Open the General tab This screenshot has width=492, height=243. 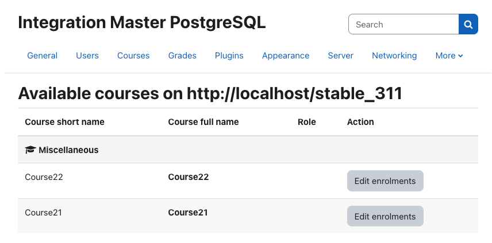point(43,56)
